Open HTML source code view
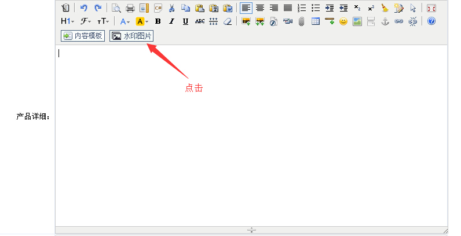461x236 pixels. 65,8
